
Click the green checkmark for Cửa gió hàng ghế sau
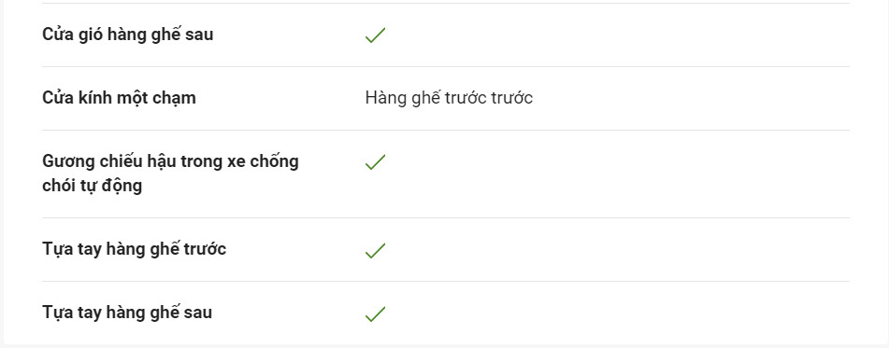376,35
